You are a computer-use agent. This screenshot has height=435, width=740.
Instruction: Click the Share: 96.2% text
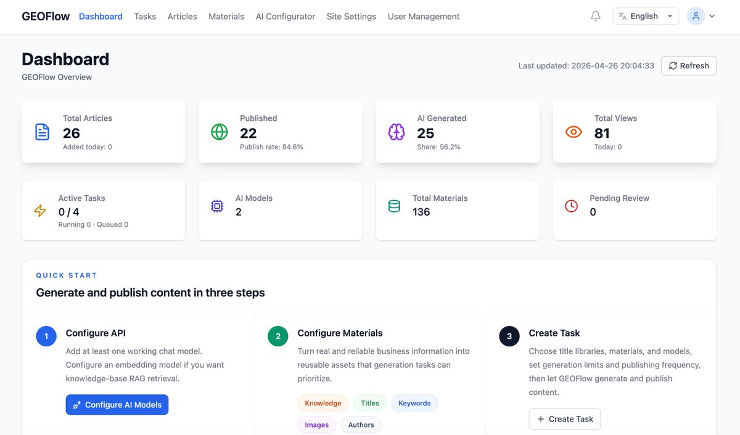click(x=438, y=147)
